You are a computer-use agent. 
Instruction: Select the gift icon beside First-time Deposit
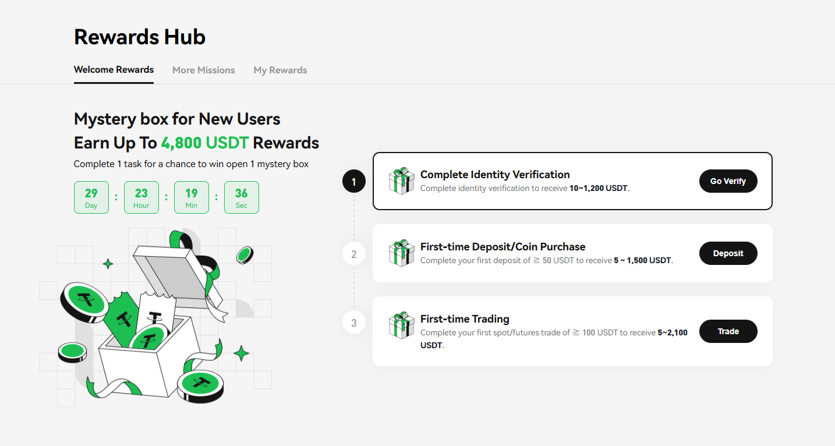point(402,253)
